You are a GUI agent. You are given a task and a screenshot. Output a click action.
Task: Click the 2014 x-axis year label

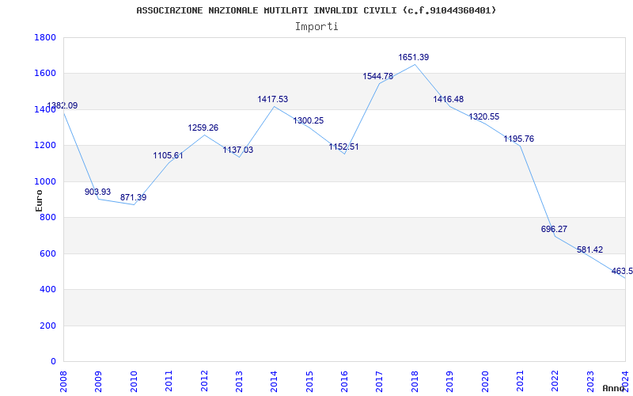tap(274, 381)
